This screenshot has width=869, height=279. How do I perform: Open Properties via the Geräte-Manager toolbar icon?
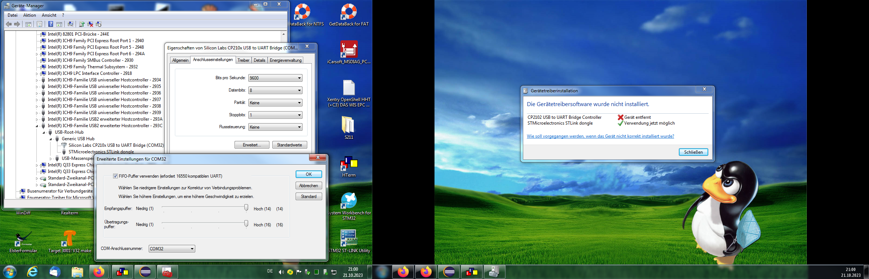[x=40, y=24]
